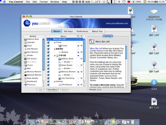Switch to the Preferences tab
166x125 pixels.
(82, 31)
